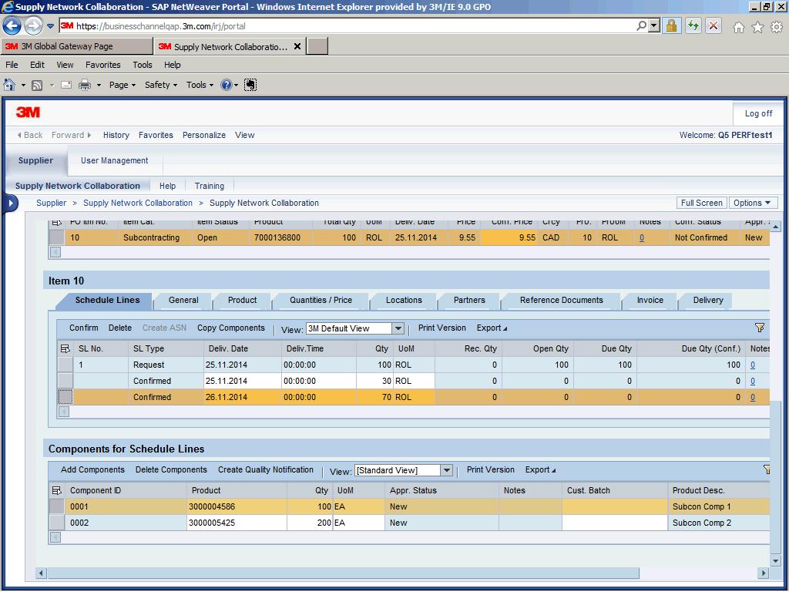Switch to the User Management tab
789x592 pixels.
click(114, 160)
